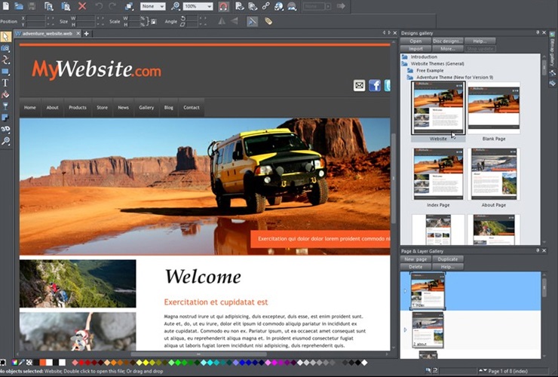This screenshot has height=377, width=558.
Task: Click the Facebook icon on the web page
Action: pyautogui.click(x=374, y=85)
